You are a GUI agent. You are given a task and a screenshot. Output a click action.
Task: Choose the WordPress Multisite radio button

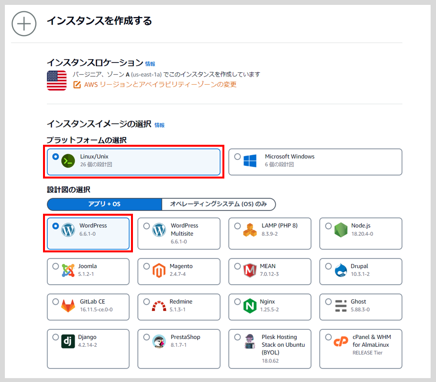(147, 226)
